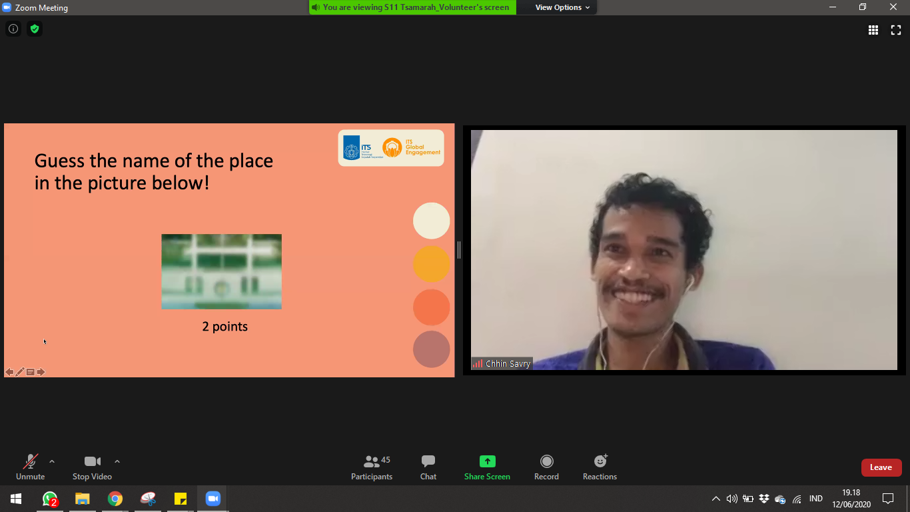Expand video options arrow beside Stop Video
The height and width of the screenshot is (512, 910).
tap(117, 461)
